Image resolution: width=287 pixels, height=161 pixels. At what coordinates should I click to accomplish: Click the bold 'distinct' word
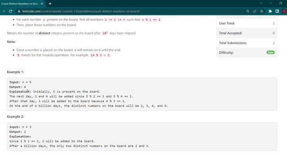click(x=44, y=33)
